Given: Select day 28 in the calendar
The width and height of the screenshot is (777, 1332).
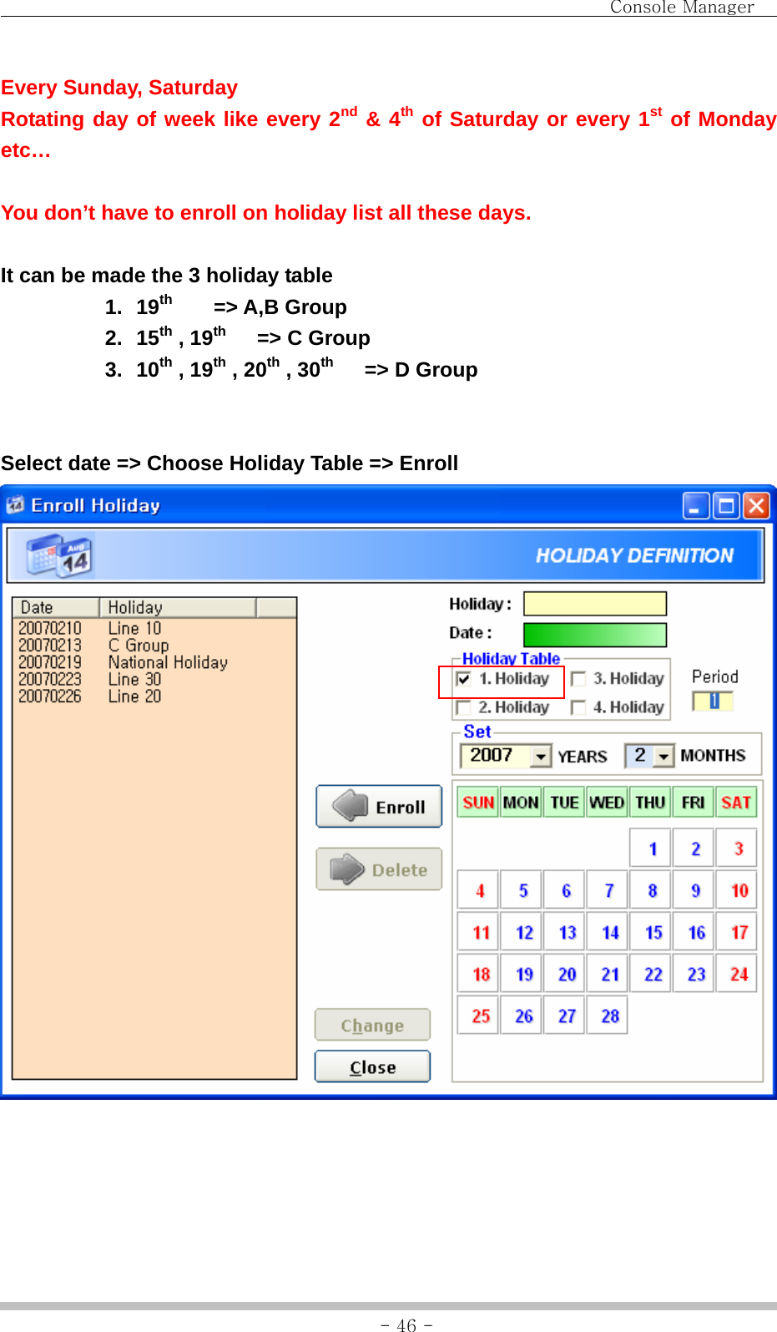Looking at the screenshot, I should click(x=608, y=1015).
